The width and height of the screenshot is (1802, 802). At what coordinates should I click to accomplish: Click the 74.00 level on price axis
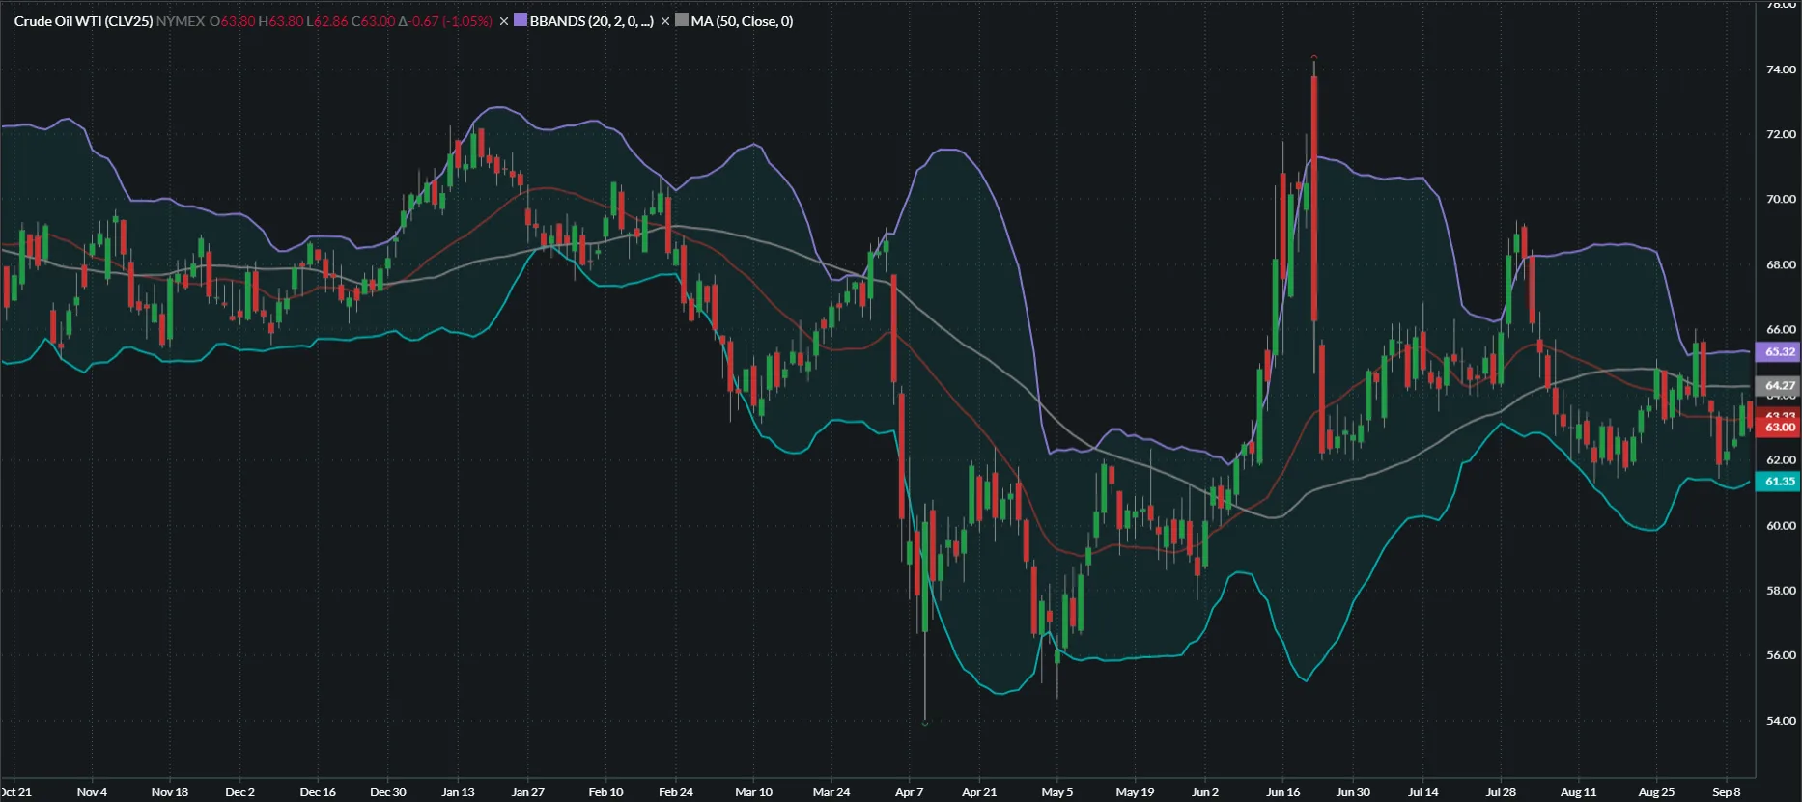point(1781,69)
